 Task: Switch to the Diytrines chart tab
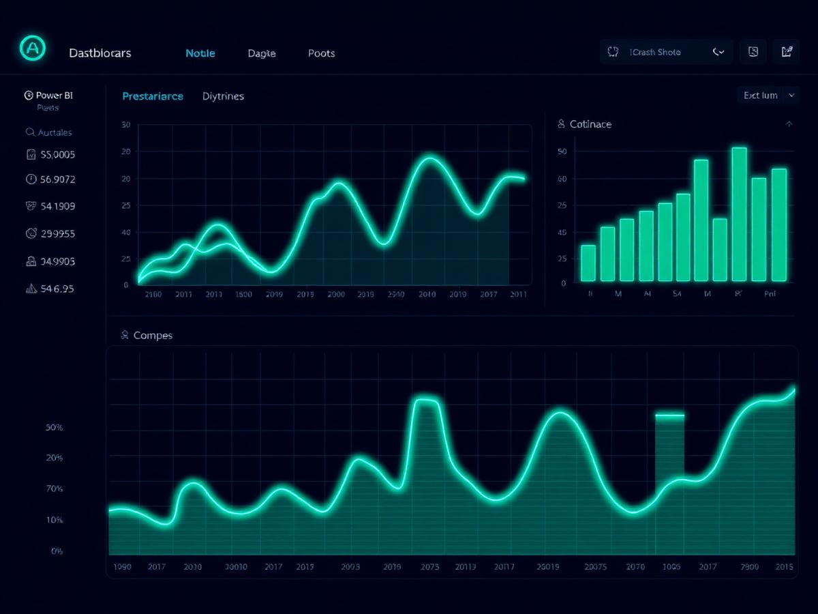223,96
